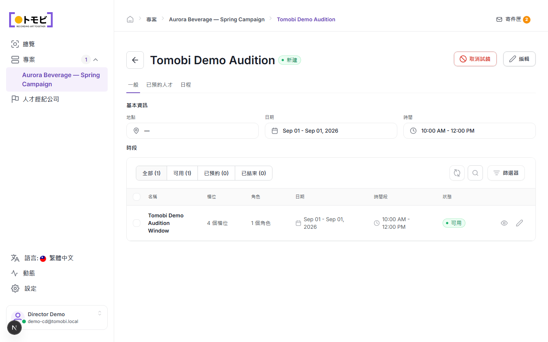
Task: Click the 時間段 column header
Action: coord(381,197)
